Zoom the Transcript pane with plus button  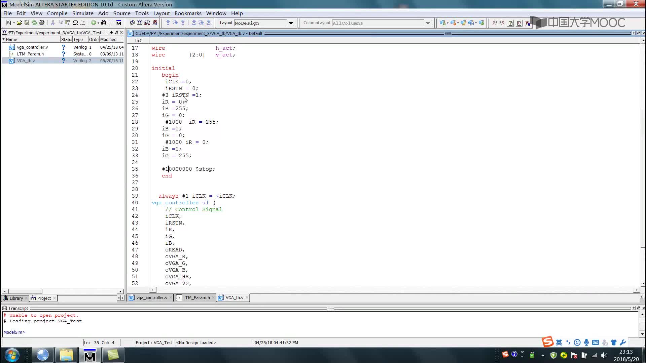click(634, 308)
